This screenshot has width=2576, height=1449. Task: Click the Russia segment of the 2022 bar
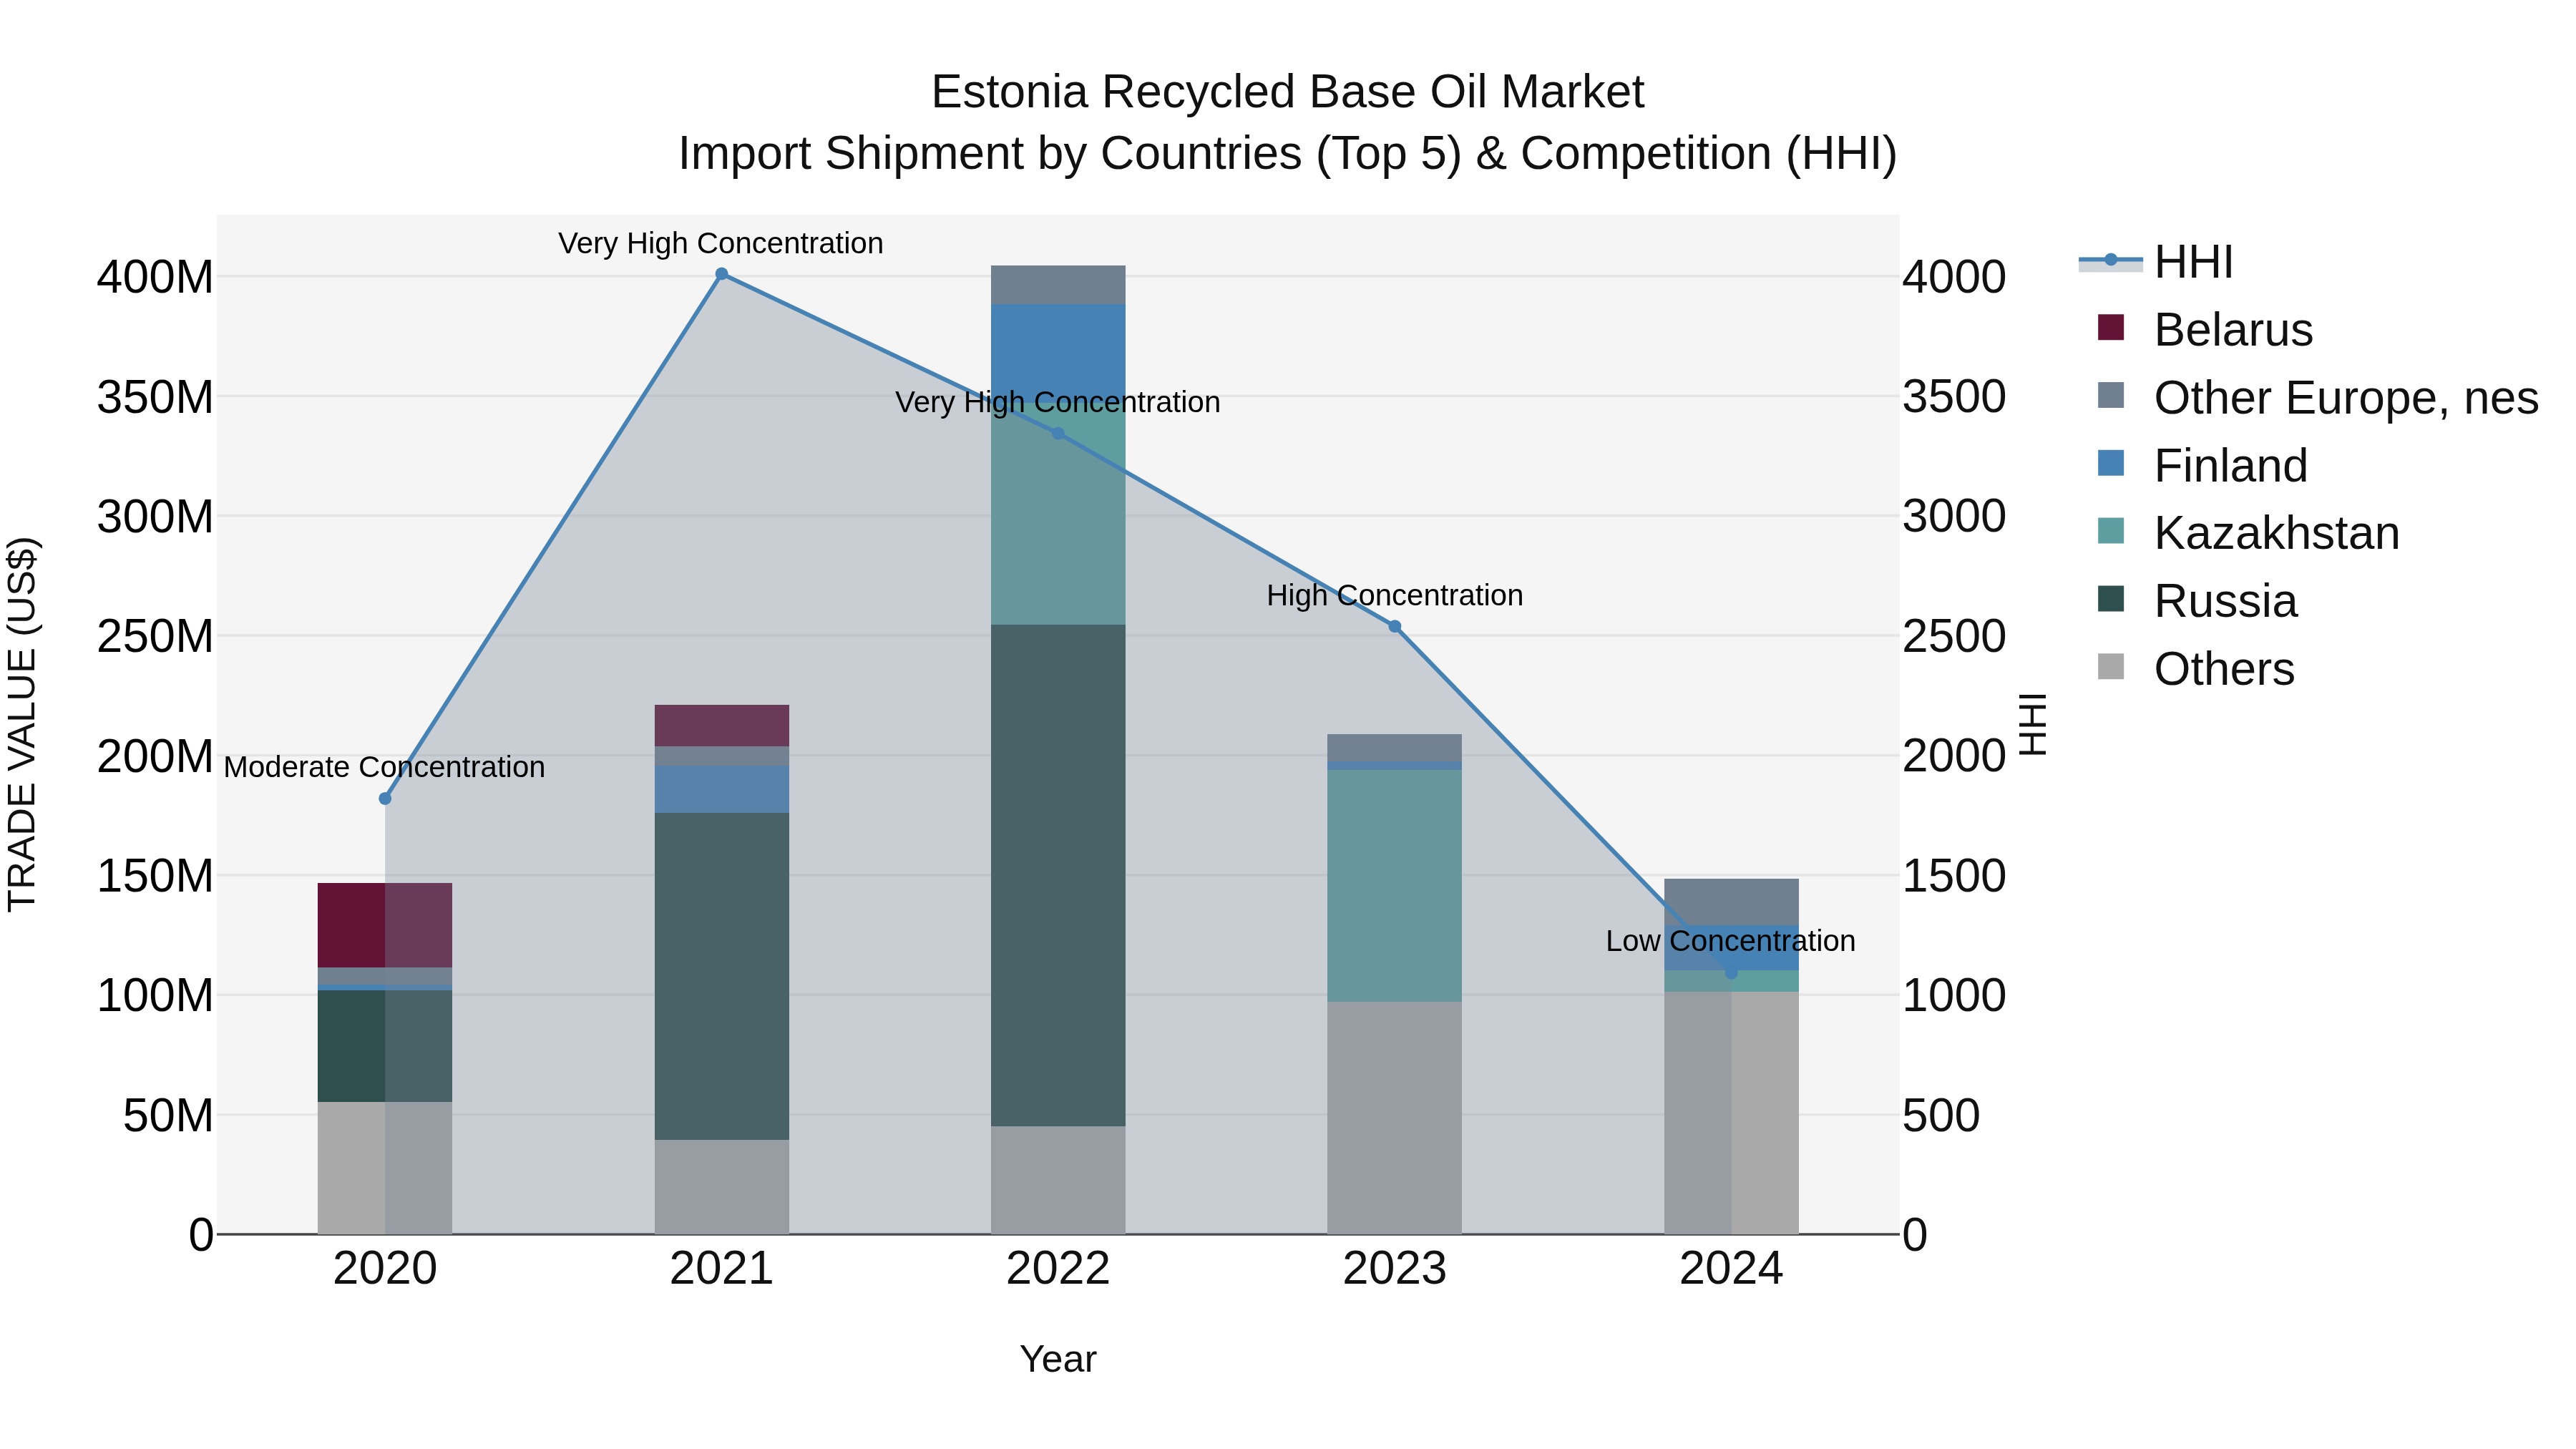pyautogui.click(x=1058, y=876)
